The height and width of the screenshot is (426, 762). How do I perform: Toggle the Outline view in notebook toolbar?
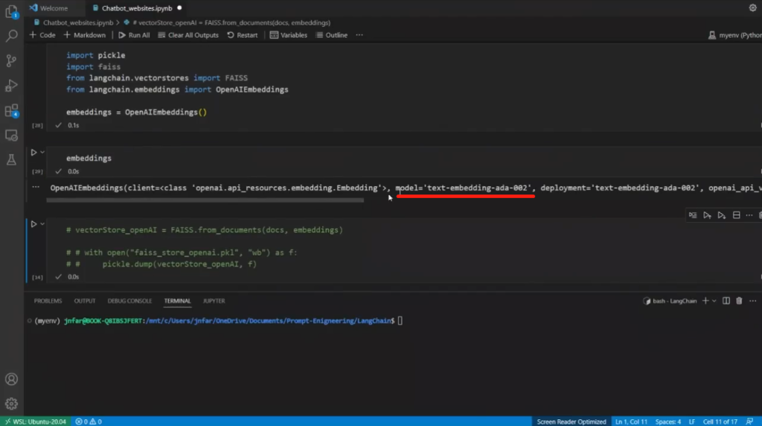(x=331, y=35)
